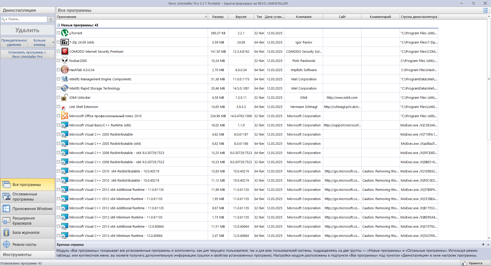491x266 pixels.
Task: Pin the Краткая справка help panel
Action: pyautogui.click(x=483, y=245)
